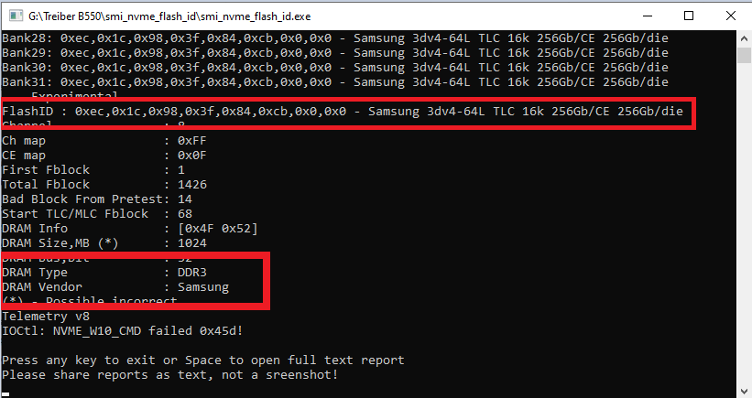Viewport: 752px width, 398px height.
Task: Maximize the smi_nvme_flash_id console window
Action: point(689,16)
